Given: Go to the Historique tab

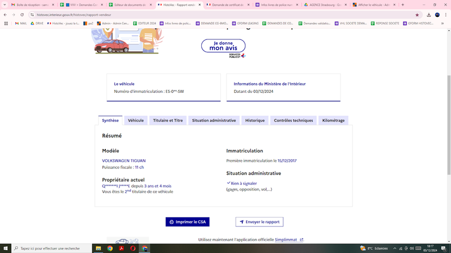Looking at the screenshot, I should pyautogui.click(x=255, y=120).
